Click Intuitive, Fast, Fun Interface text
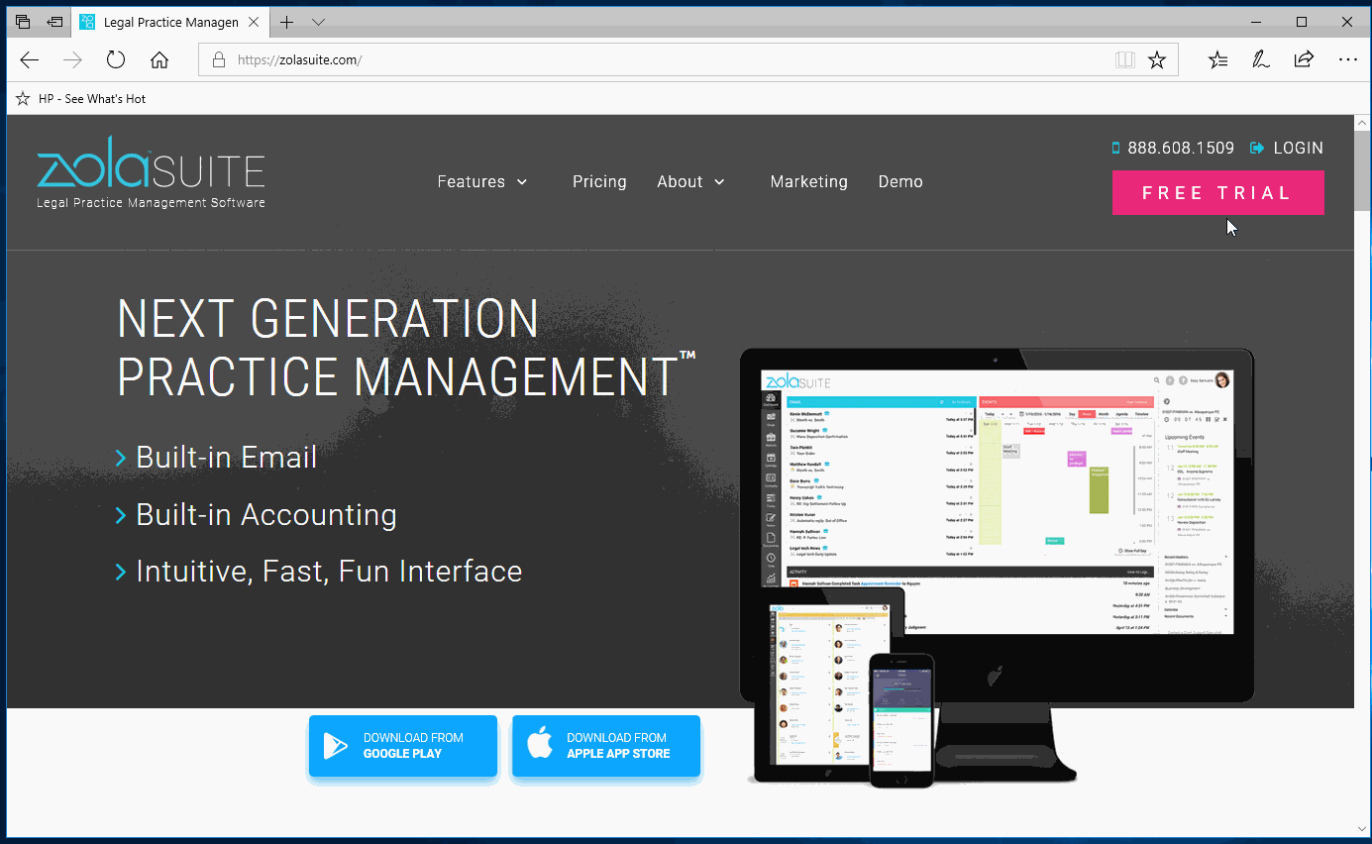 (x=329, y=572)
